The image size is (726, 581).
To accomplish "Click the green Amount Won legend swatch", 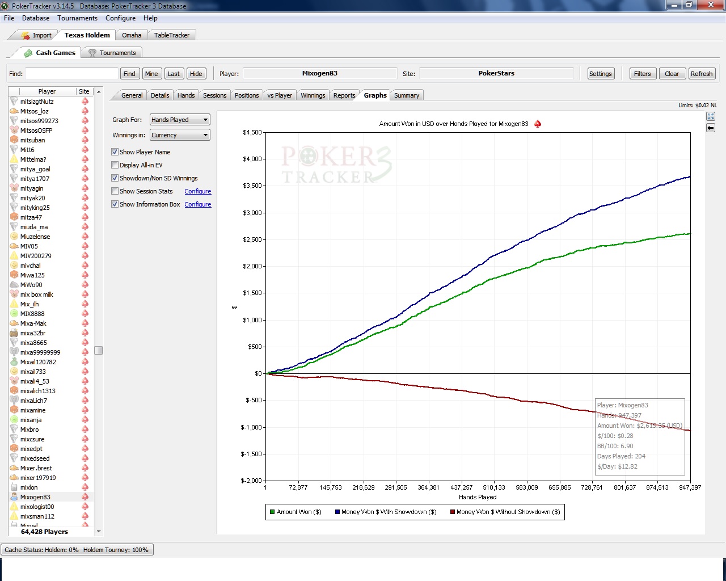I will [x=272, y=512].
